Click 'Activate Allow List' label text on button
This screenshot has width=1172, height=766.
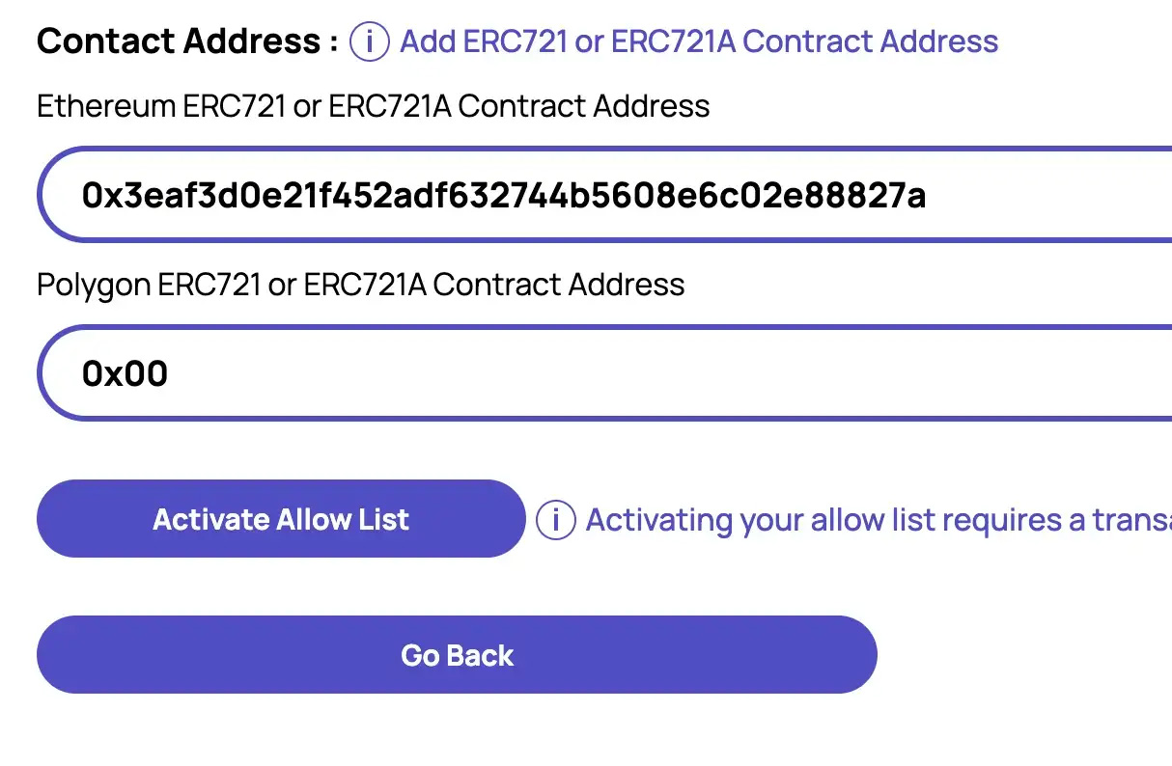[281, 520]
